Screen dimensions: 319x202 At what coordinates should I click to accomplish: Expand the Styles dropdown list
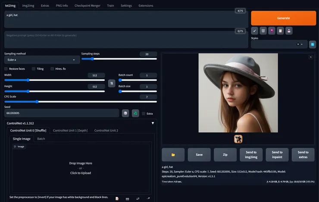pyautogui.click(x=302, y=44)
